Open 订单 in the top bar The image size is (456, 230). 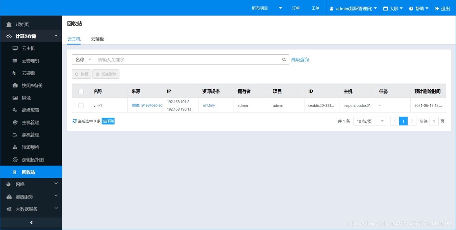296,8
